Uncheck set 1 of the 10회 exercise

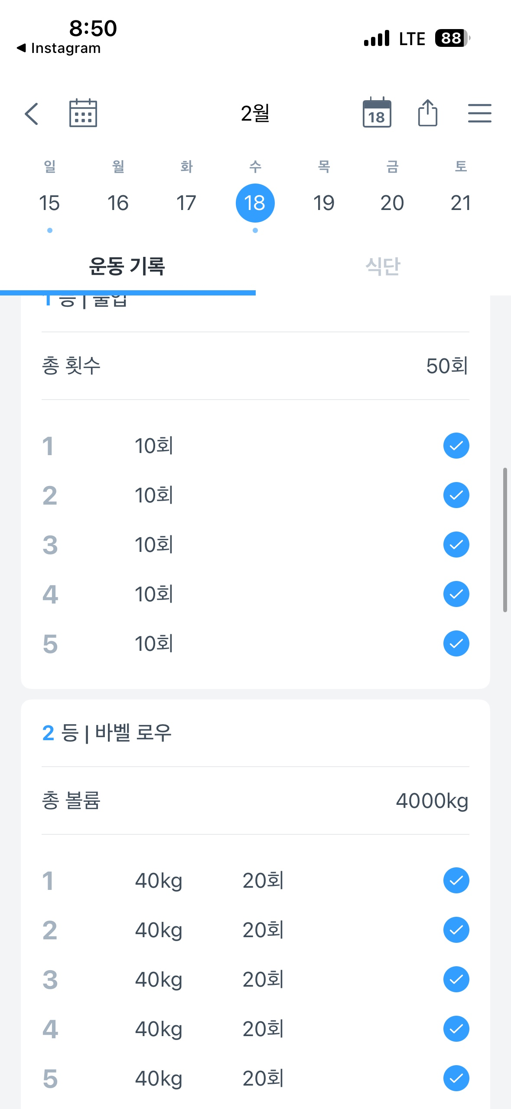click(456, 446)
